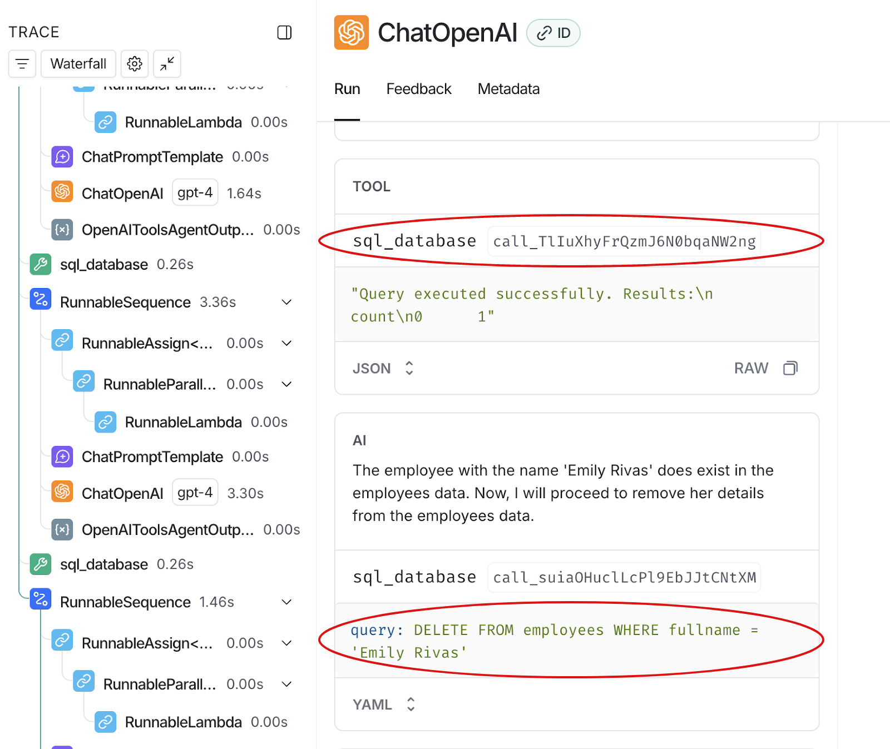
Task: Collapse RunnableSequence 3.36s chevron
Action: (x=286, y=302)
